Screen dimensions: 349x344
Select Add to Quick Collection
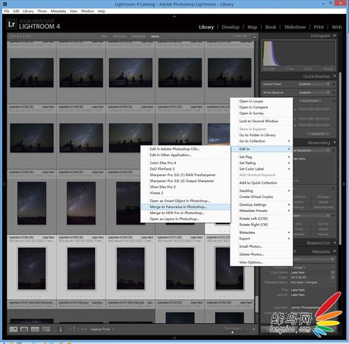pyautogui.click(x=261, y=183)
